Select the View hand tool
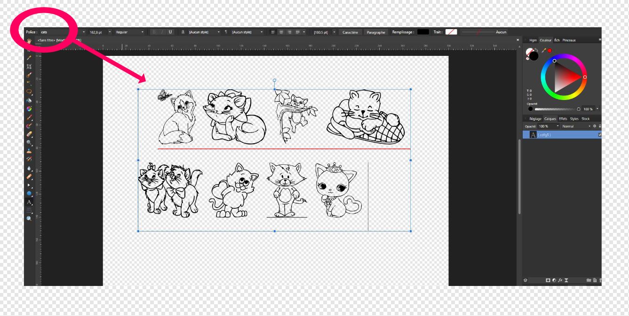 29,41
